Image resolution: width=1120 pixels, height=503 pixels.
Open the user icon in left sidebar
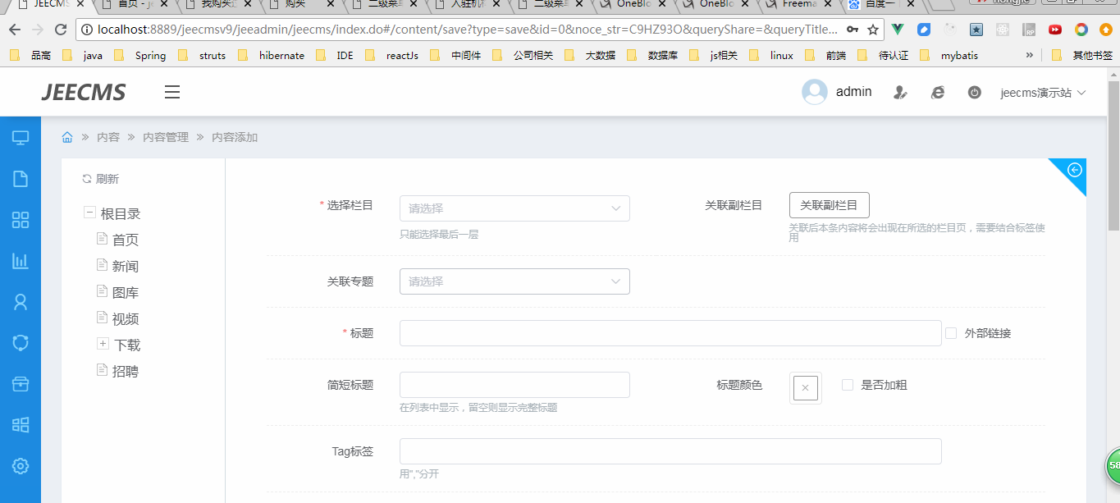tap(21, 302)
